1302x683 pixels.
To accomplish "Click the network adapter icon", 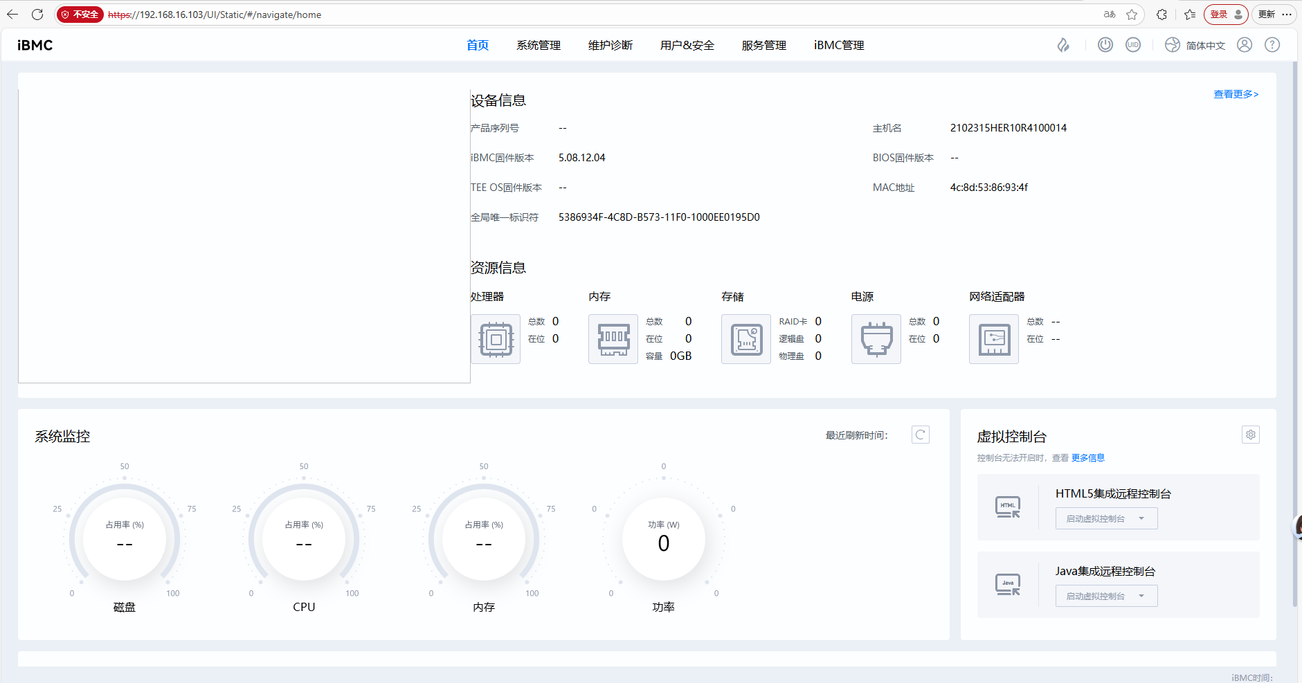I will click(x=994, y=339).
